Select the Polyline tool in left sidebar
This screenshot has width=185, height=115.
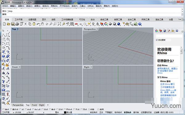coord(3,35)
